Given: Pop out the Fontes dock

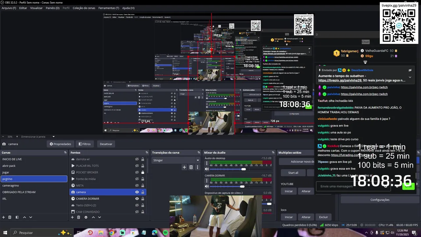Looking at the screenshot, I should pos(147,152).
